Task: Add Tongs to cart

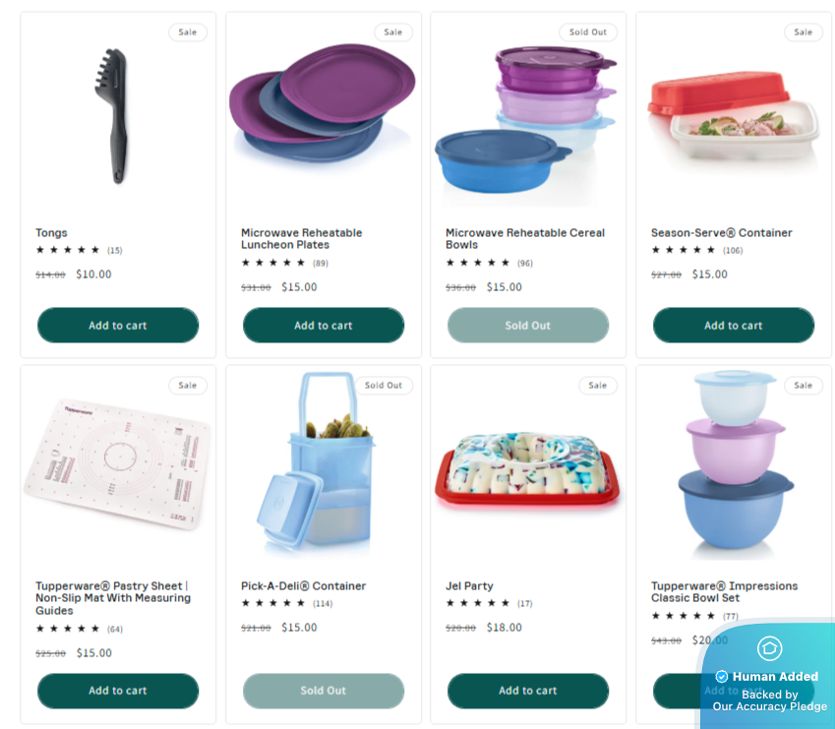Action: [118, 325]
